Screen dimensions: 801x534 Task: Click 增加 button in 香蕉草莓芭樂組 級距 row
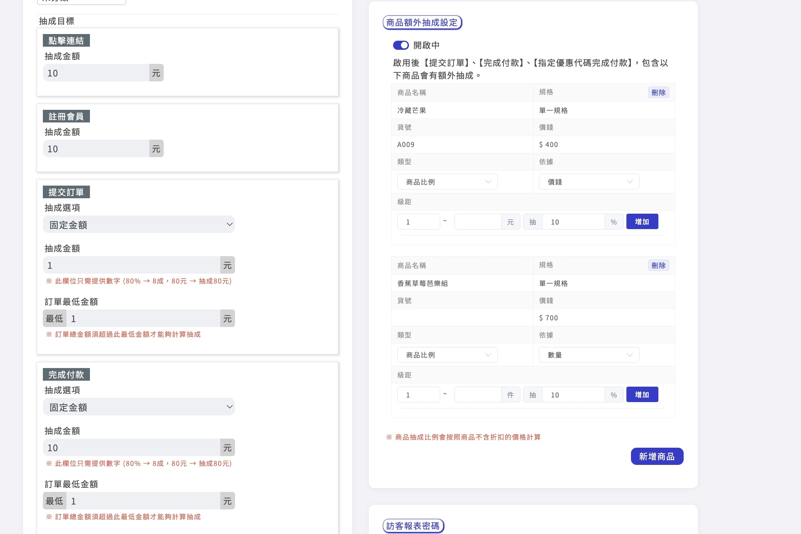tap(642, 395)
